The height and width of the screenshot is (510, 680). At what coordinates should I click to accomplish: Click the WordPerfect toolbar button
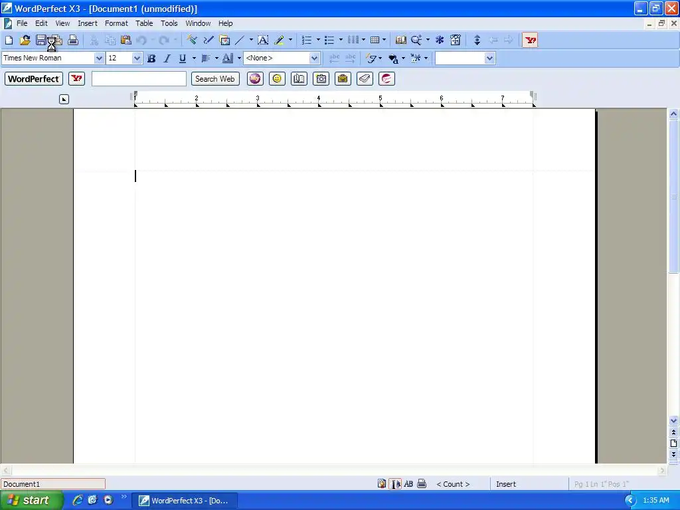point(34,79)
